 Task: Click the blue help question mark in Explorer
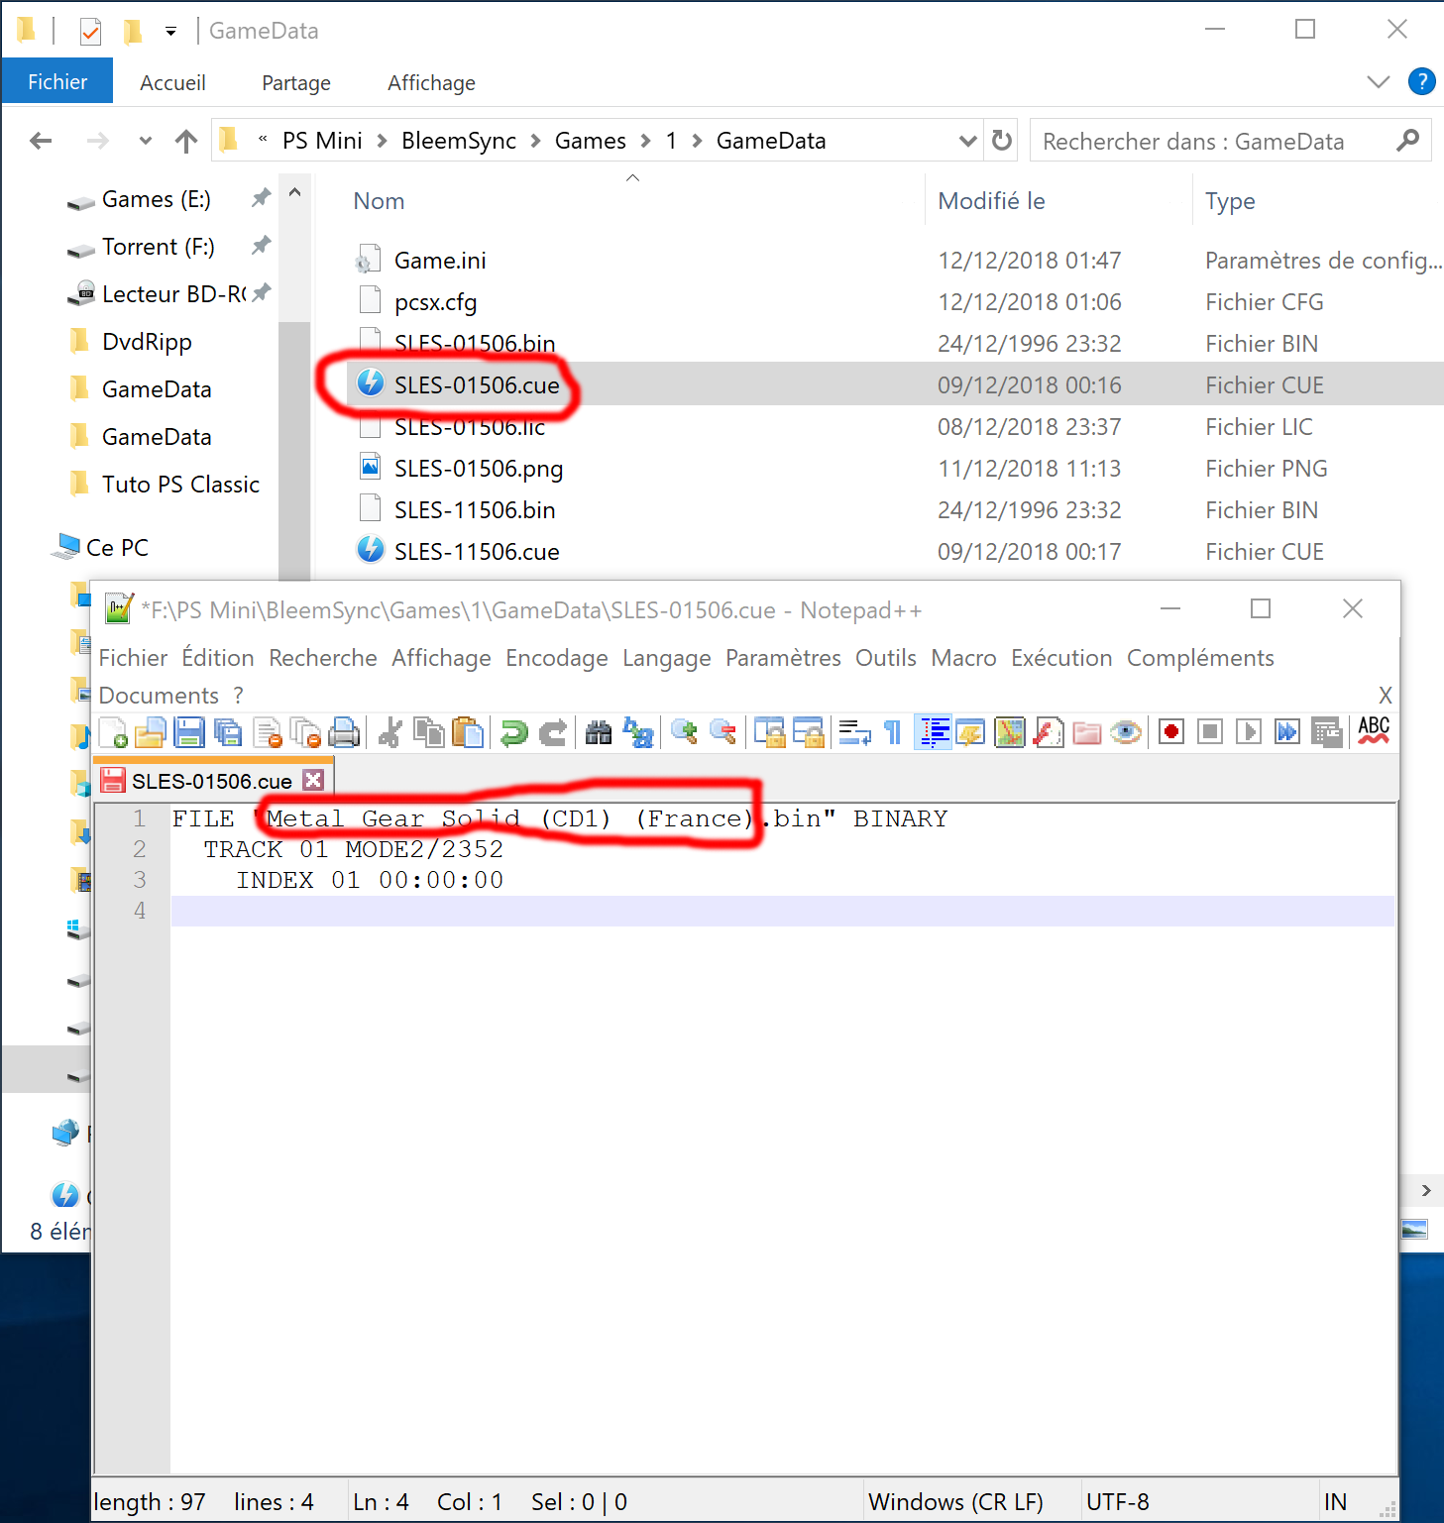pyautogui.click(x=1421, y=81)
